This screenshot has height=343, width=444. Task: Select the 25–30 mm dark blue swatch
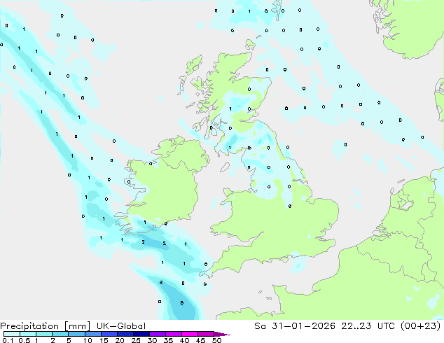(x=141, y=334)
